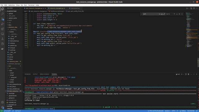Switch to the instrument.py editor tab
Screen dimensions: 199x112
pyautogui.click(x=75, y=8)
